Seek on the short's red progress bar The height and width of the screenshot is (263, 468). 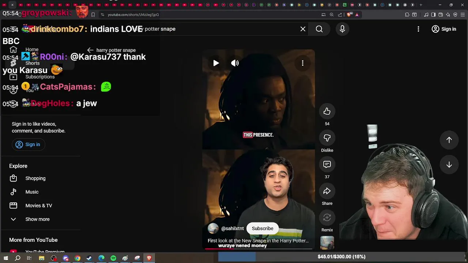(258, 249)
